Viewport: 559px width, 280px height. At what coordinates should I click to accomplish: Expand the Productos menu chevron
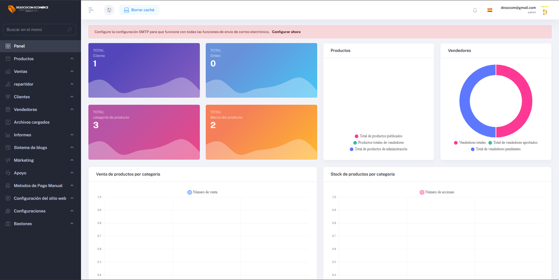coord(72,59)
